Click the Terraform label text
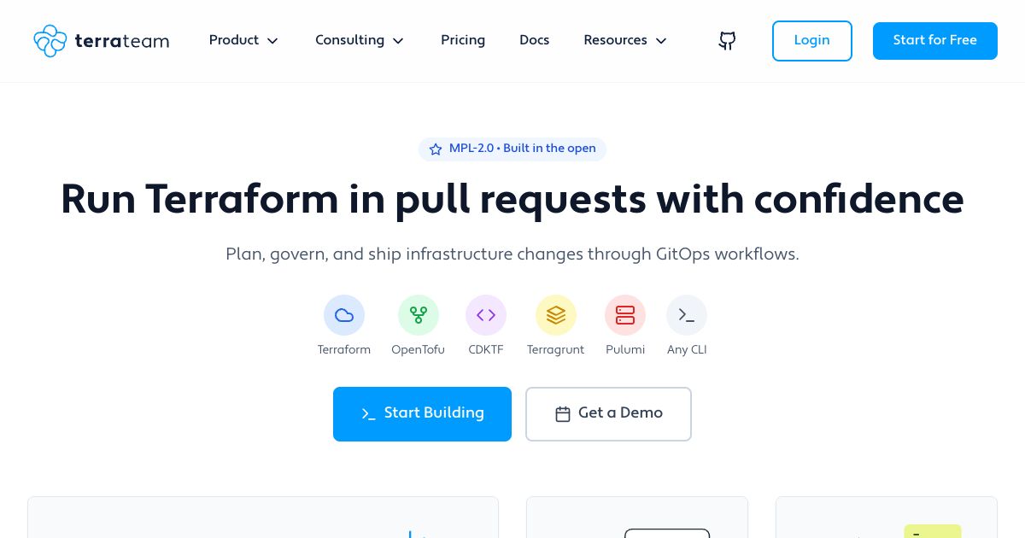The width and height of the screenshot is (1025, 538). (344, 349)
